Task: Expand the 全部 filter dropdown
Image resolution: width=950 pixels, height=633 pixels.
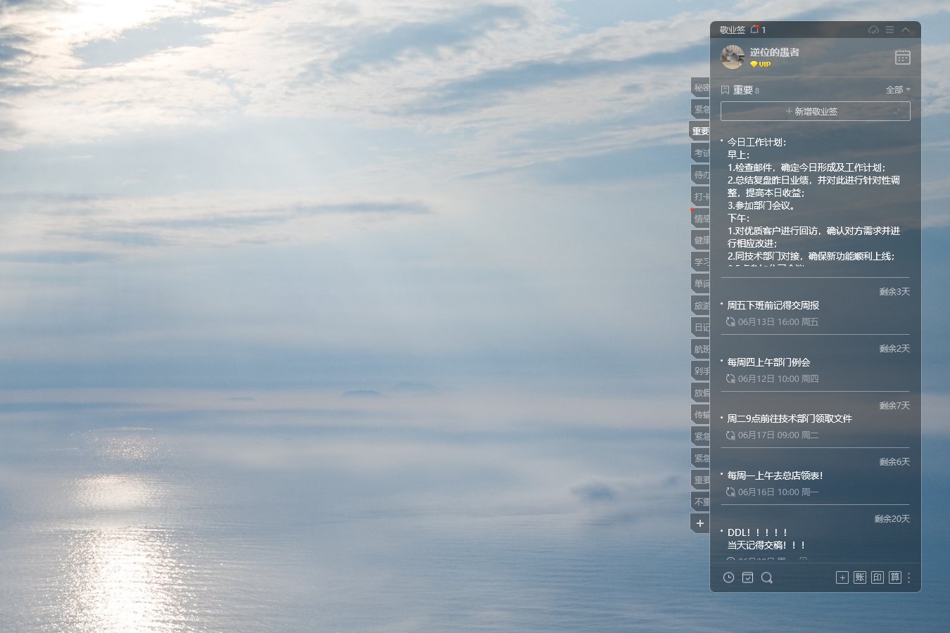Action: (897, 90)
